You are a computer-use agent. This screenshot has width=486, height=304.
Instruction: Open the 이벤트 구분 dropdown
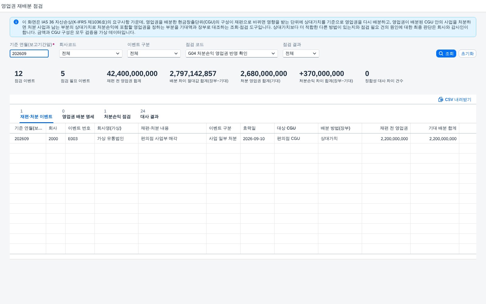point(154,54)
